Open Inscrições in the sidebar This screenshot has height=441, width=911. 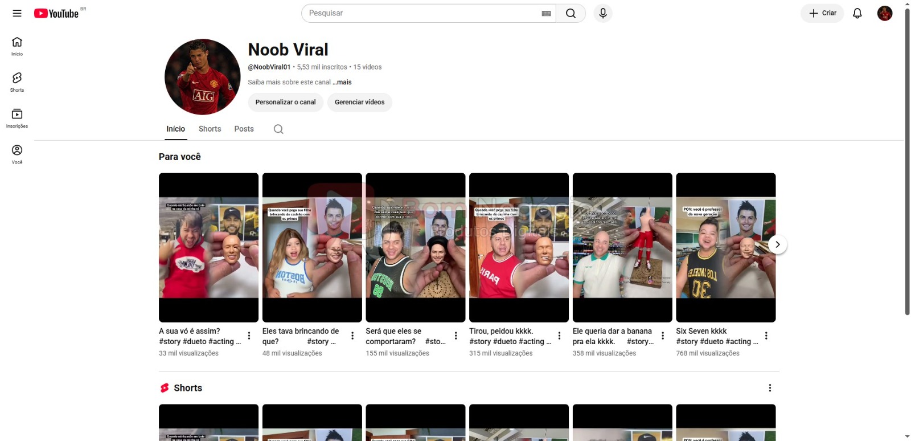(17, 119)
